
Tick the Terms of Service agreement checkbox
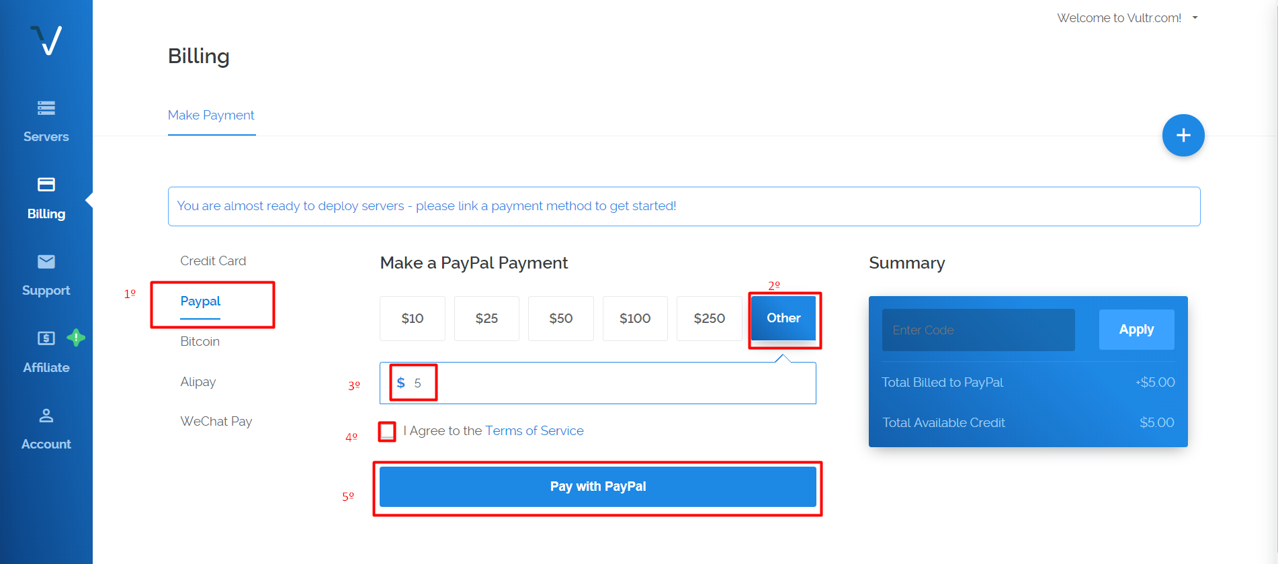(387, 431)
